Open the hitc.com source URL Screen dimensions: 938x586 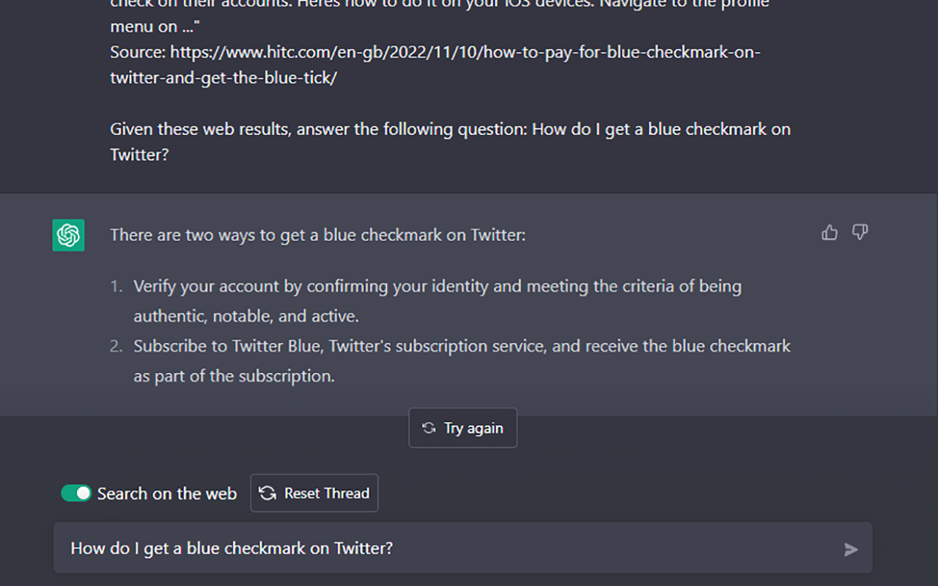[x=465, y=65]
